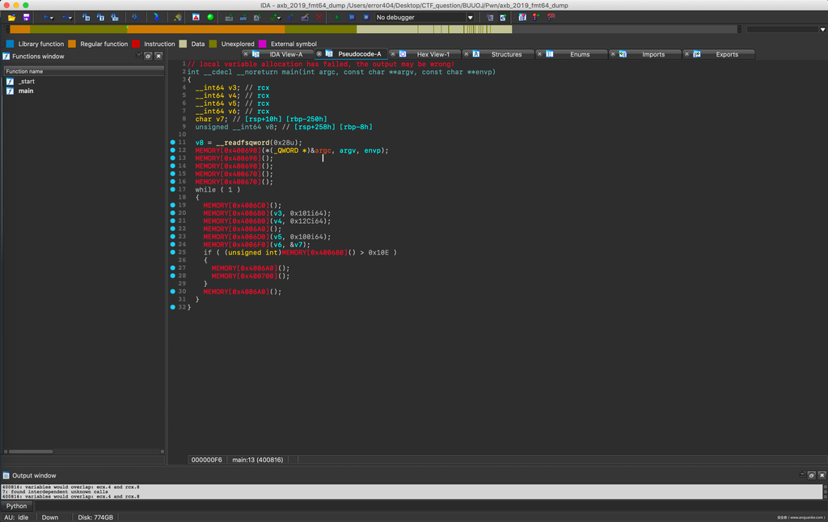This screenshot has height=522, width=828.
Task: Click the green circle toolbar icon
Action: pos(210,17)
